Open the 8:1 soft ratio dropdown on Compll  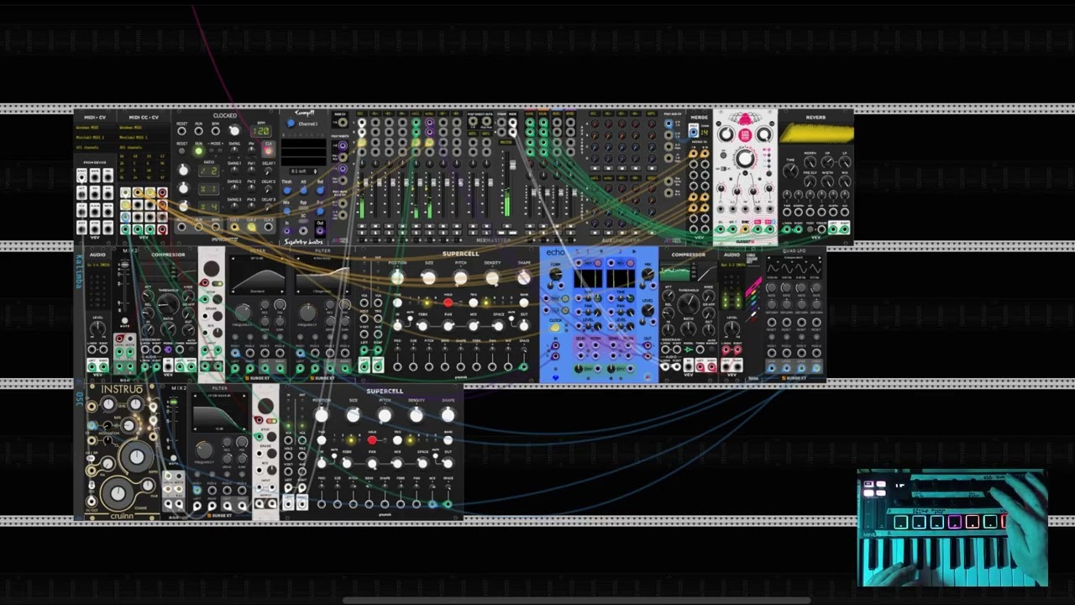pos(304,171)
